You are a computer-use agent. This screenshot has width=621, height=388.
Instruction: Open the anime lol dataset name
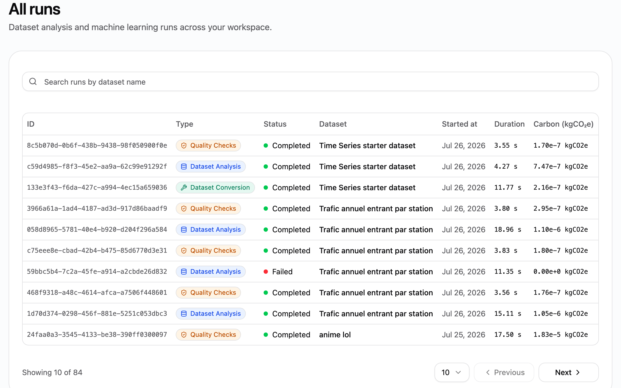click(x=335, y=335)
